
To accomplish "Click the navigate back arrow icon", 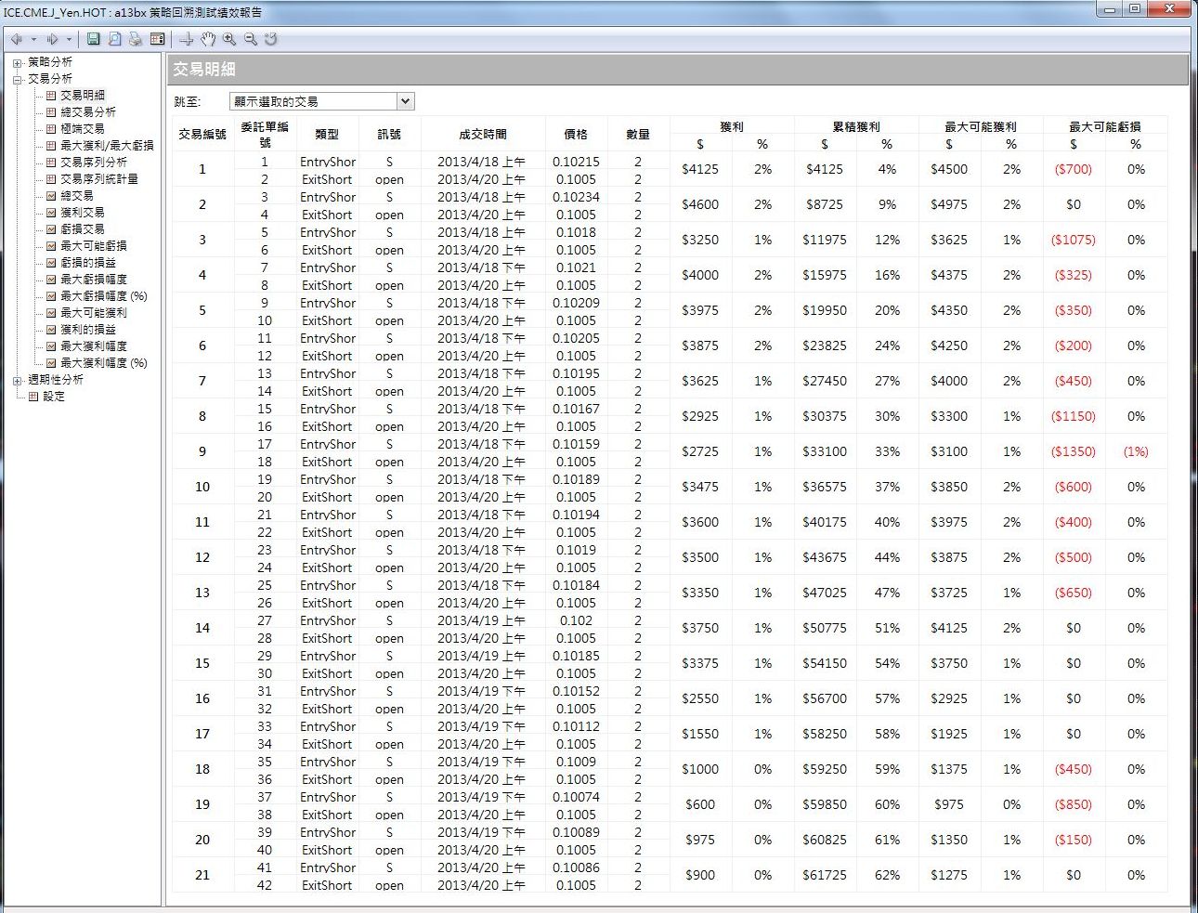I will point(17,39).
